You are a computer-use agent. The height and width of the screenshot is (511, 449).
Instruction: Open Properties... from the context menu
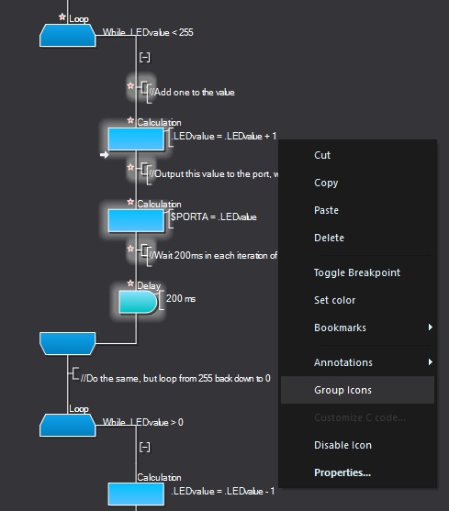coord(358,472)
